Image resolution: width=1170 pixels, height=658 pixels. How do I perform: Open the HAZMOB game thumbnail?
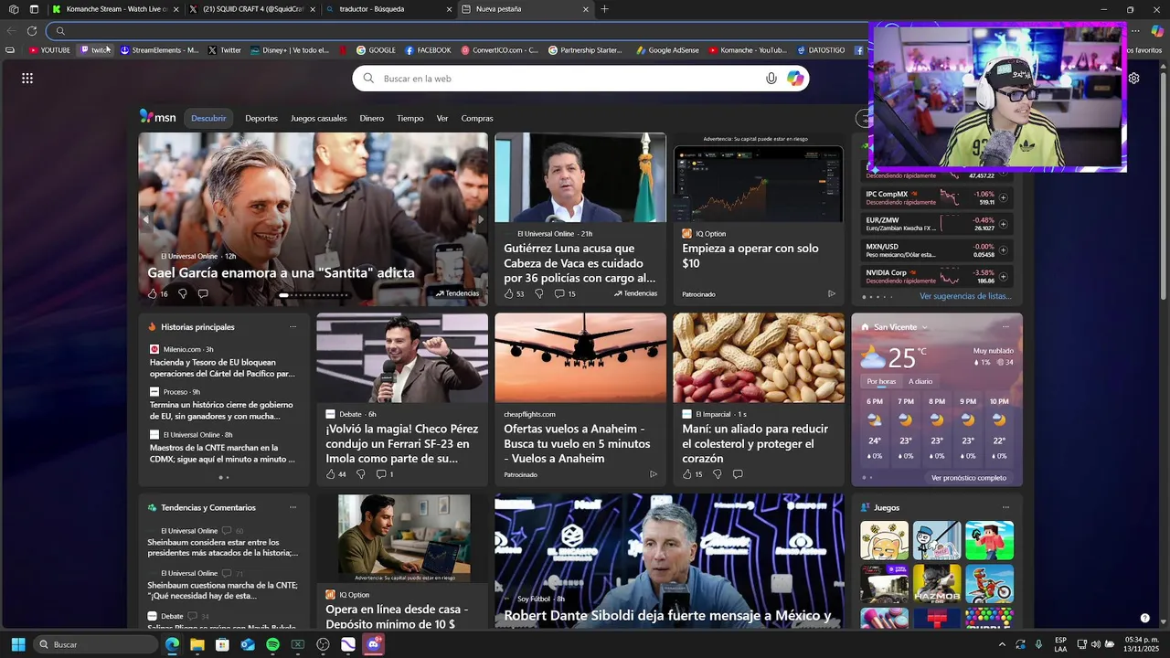pos(937,584)
